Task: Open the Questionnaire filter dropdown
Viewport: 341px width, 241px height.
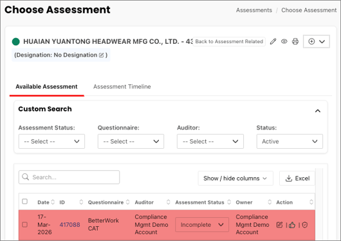Action: 131,141
